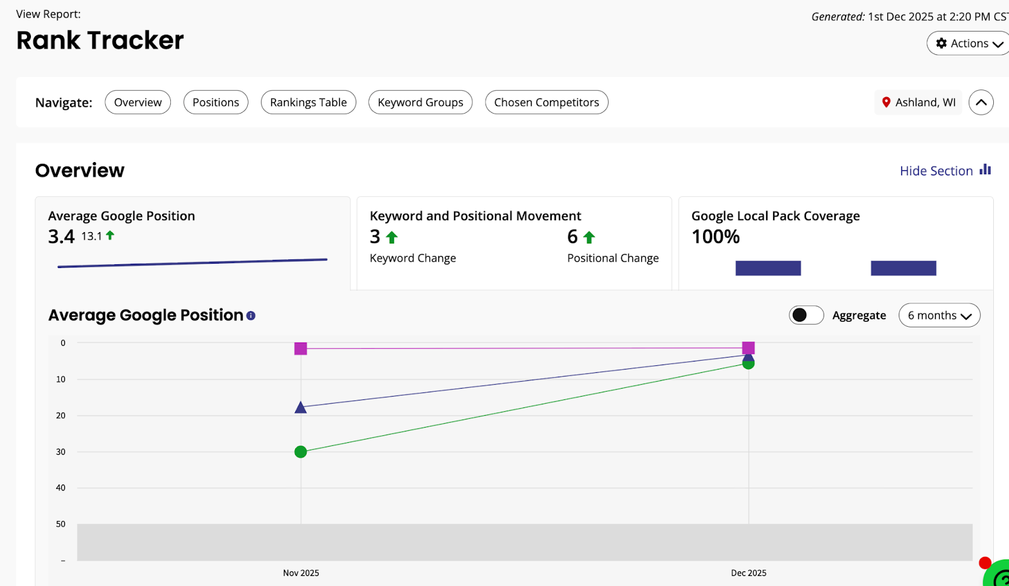This screenshot has height=586, width=1009.
Task: Click the Hide Section link
Action: 936,171
